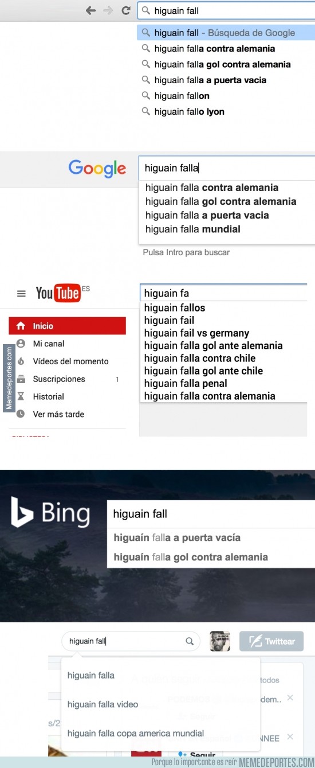Viewport: 315px width, 768px height.
Task: Open the Twitter profile avatar
Action: click(220, 641)
